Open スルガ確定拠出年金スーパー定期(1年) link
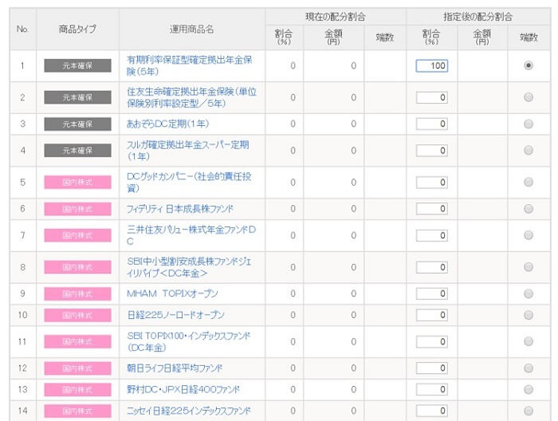558x421 pixels. 188,151
